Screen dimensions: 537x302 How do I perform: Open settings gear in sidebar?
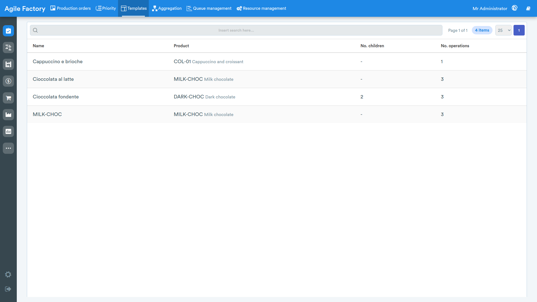click(8, 274)
